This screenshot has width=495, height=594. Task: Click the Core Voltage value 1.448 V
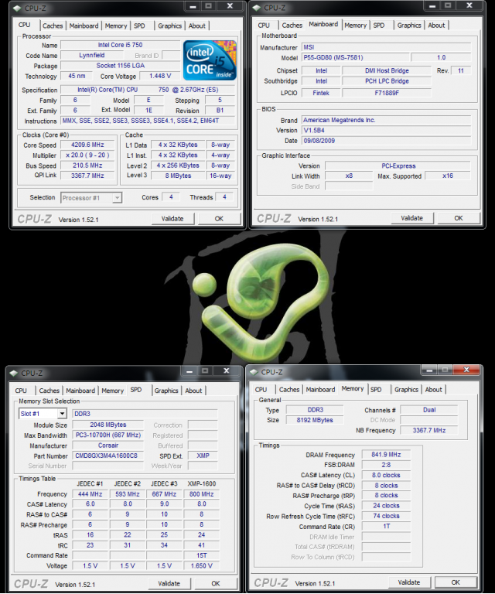coord(160,76)
